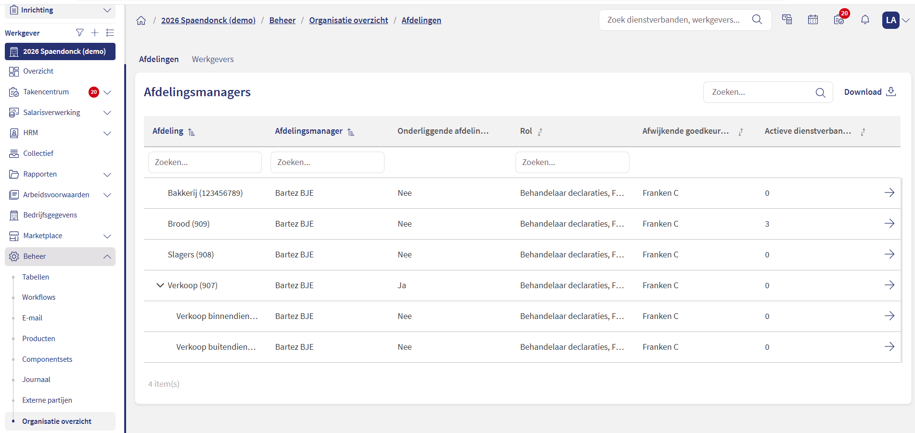
Task: Click the filter icon next to Werkgever
Action: click(x=80, y=33)
